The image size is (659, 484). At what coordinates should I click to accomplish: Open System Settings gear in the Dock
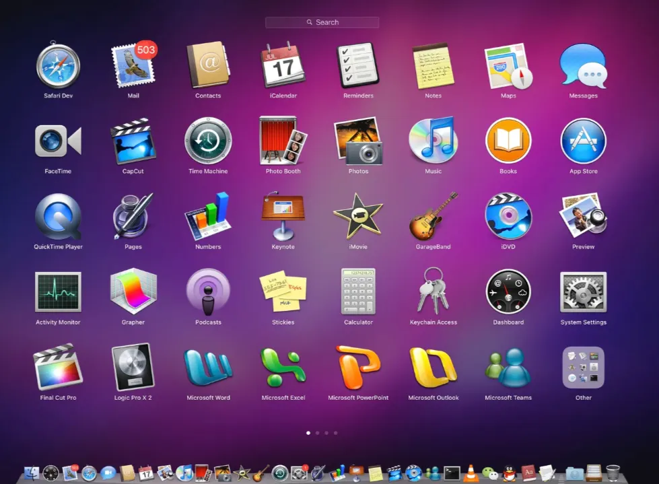[x=300, y=473]
